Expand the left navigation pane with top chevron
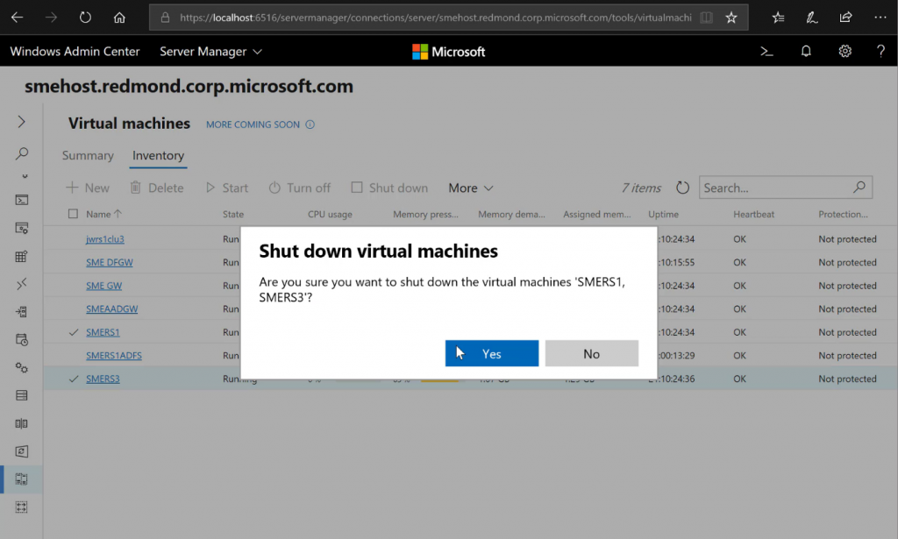898x539 pixels. coord(21,122)
